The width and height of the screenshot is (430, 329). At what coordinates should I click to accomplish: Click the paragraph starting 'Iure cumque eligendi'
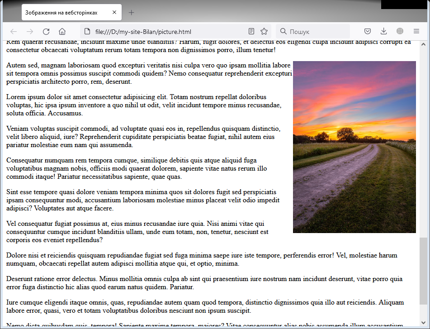[205, 306]
